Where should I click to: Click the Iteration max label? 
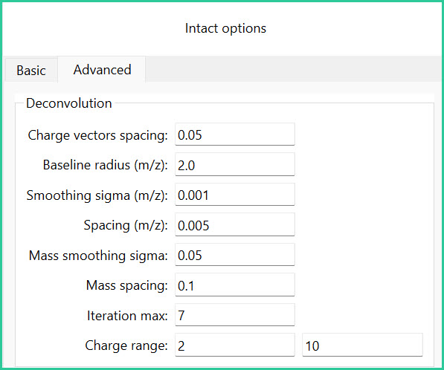(127, 316)
